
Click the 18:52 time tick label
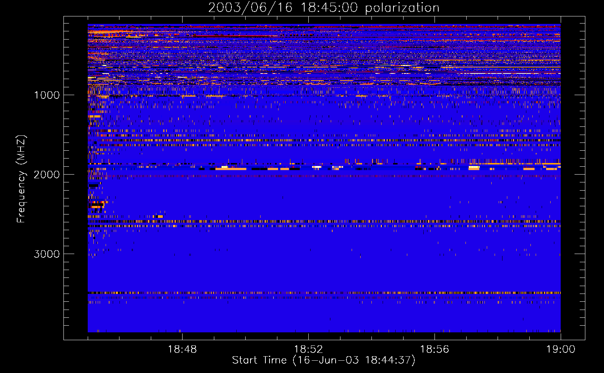[308, 350]
